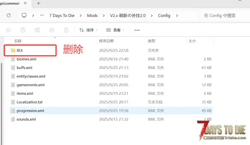Click the Refresh icon in address bar
Image resolution: width=250 pixels, height=145 pixels.
(x=9, y=16)
